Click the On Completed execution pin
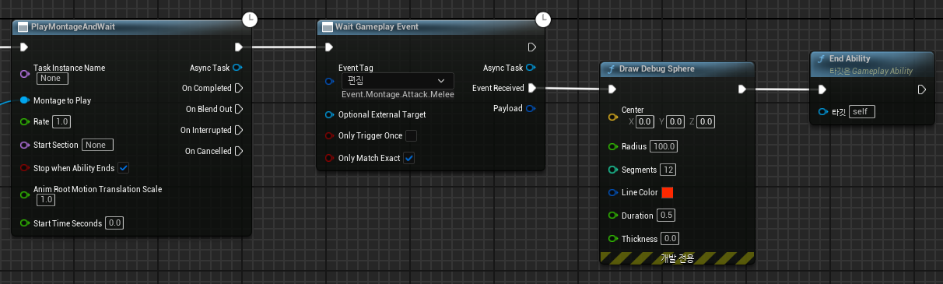The height and width of the screenshot is (284, 943). pyautogui.click(x=238, y=88)
